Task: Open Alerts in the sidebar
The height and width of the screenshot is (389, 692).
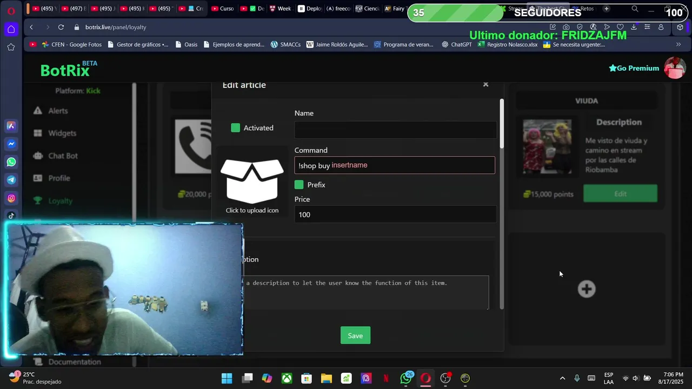Action: coord(58,111)
